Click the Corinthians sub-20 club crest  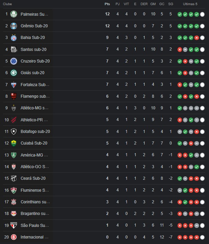[x=14, y=202]
